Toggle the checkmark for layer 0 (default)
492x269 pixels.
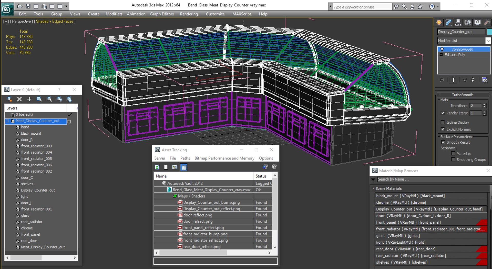[x=69, y=115]
